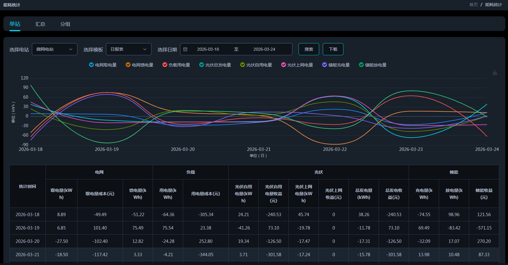
Task: Click the 能耗统计 breadcrumb item
Action: click(494, 5)
